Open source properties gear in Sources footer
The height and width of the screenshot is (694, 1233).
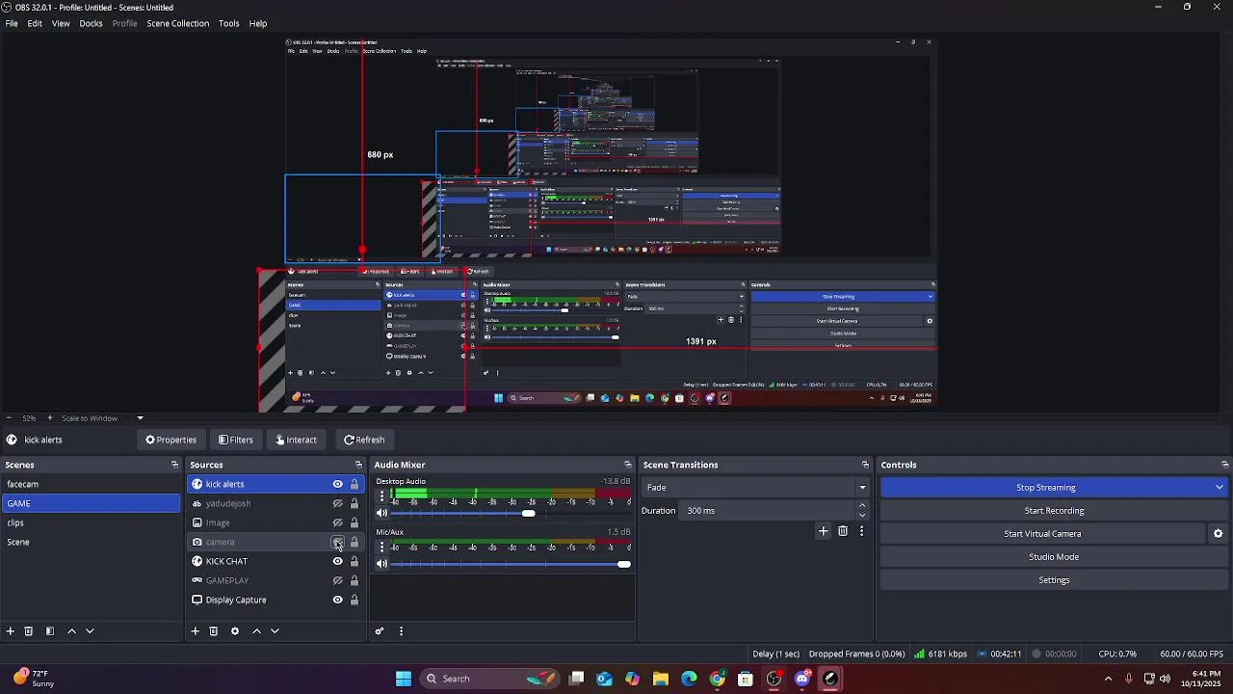click(x=234, y=631)
